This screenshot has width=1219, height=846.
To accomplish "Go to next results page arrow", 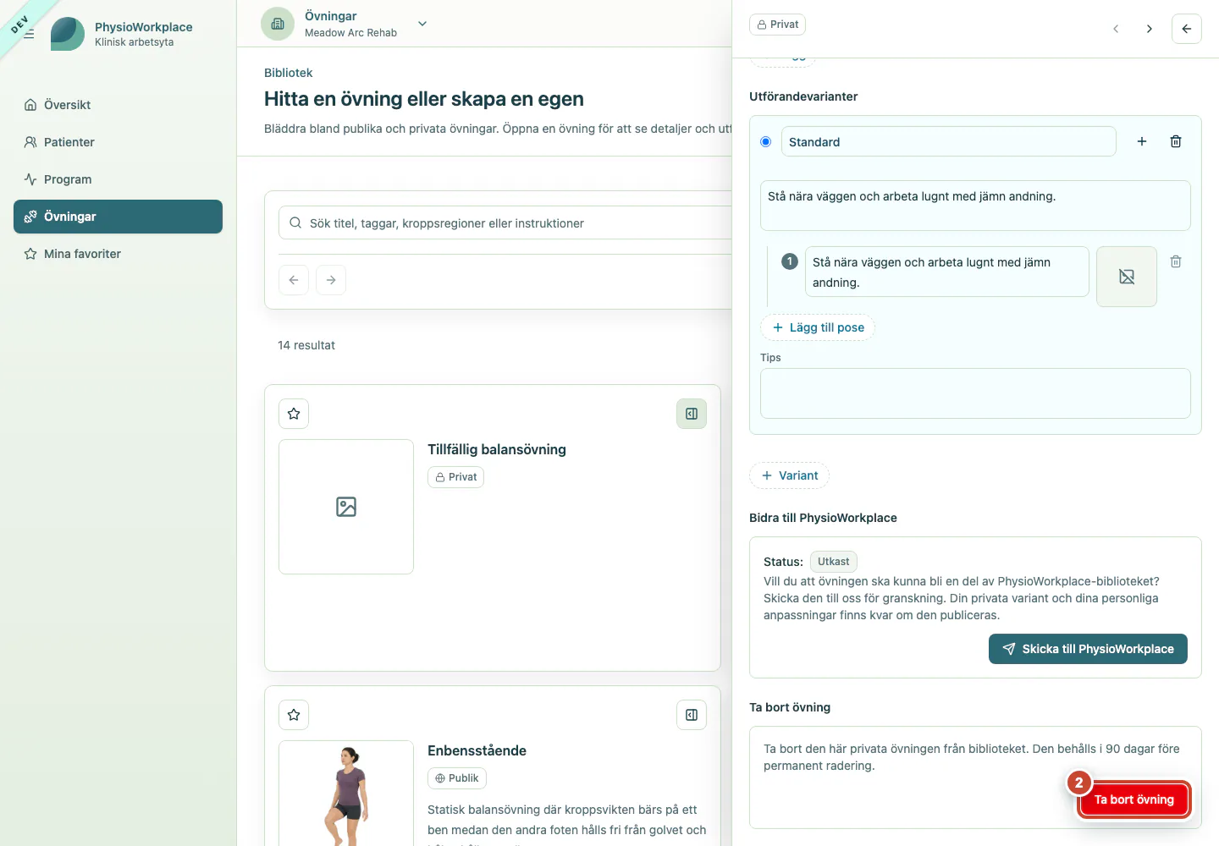I will tap(331, 280).
